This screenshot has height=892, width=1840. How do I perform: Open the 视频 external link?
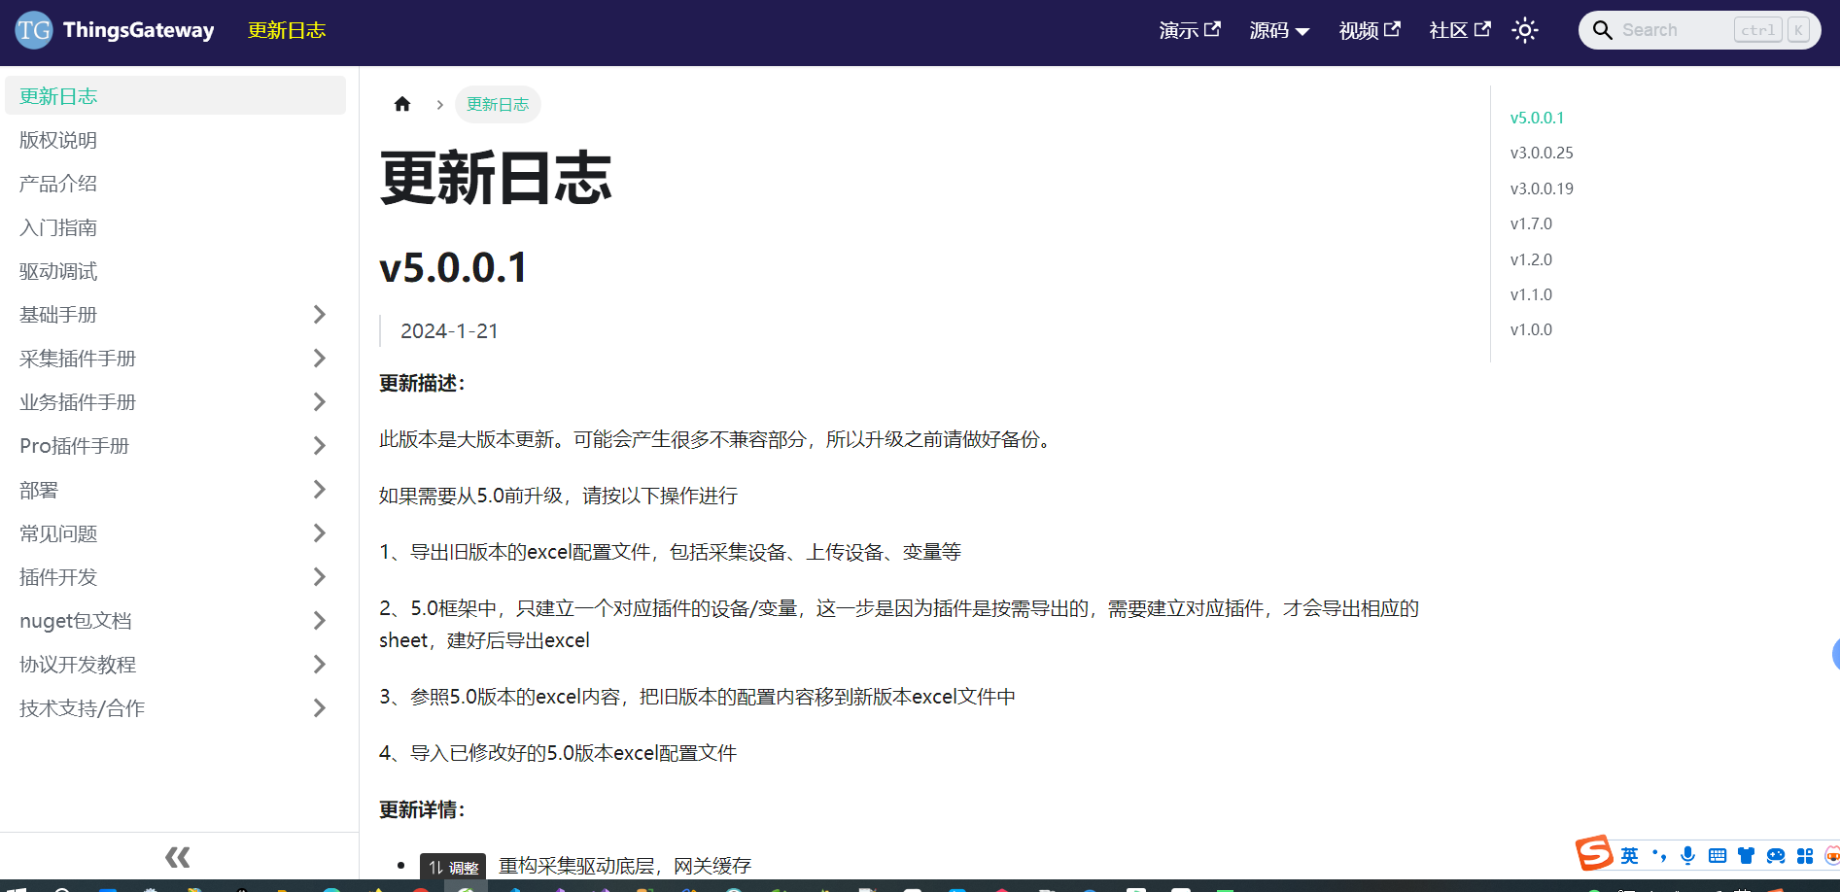[1370, 30]
